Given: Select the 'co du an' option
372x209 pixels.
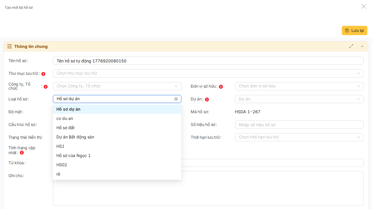Looking at the screenshot, I should (x=65, y=118).
